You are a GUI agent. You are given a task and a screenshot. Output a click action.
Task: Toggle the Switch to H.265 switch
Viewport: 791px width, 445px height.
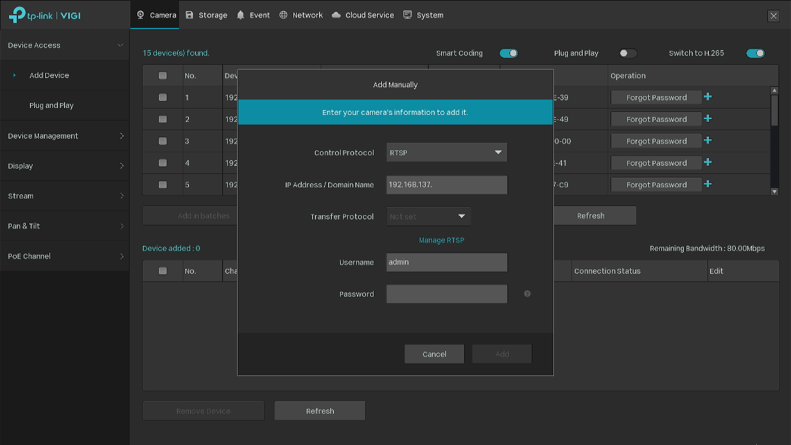coord(755,53)
